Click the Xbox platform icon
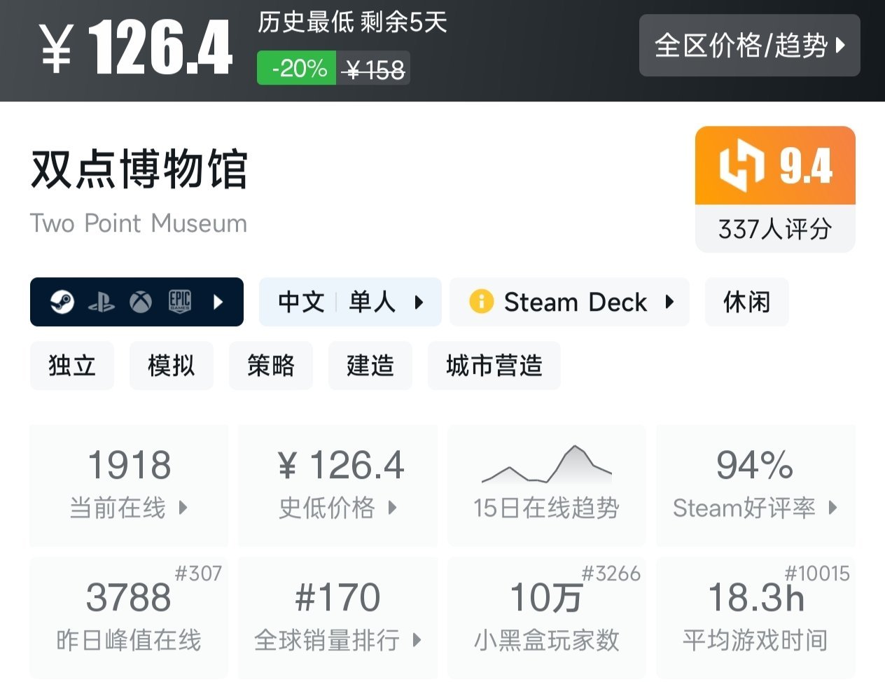This screenshot has width=885, height=682. (x=141, y=302)
